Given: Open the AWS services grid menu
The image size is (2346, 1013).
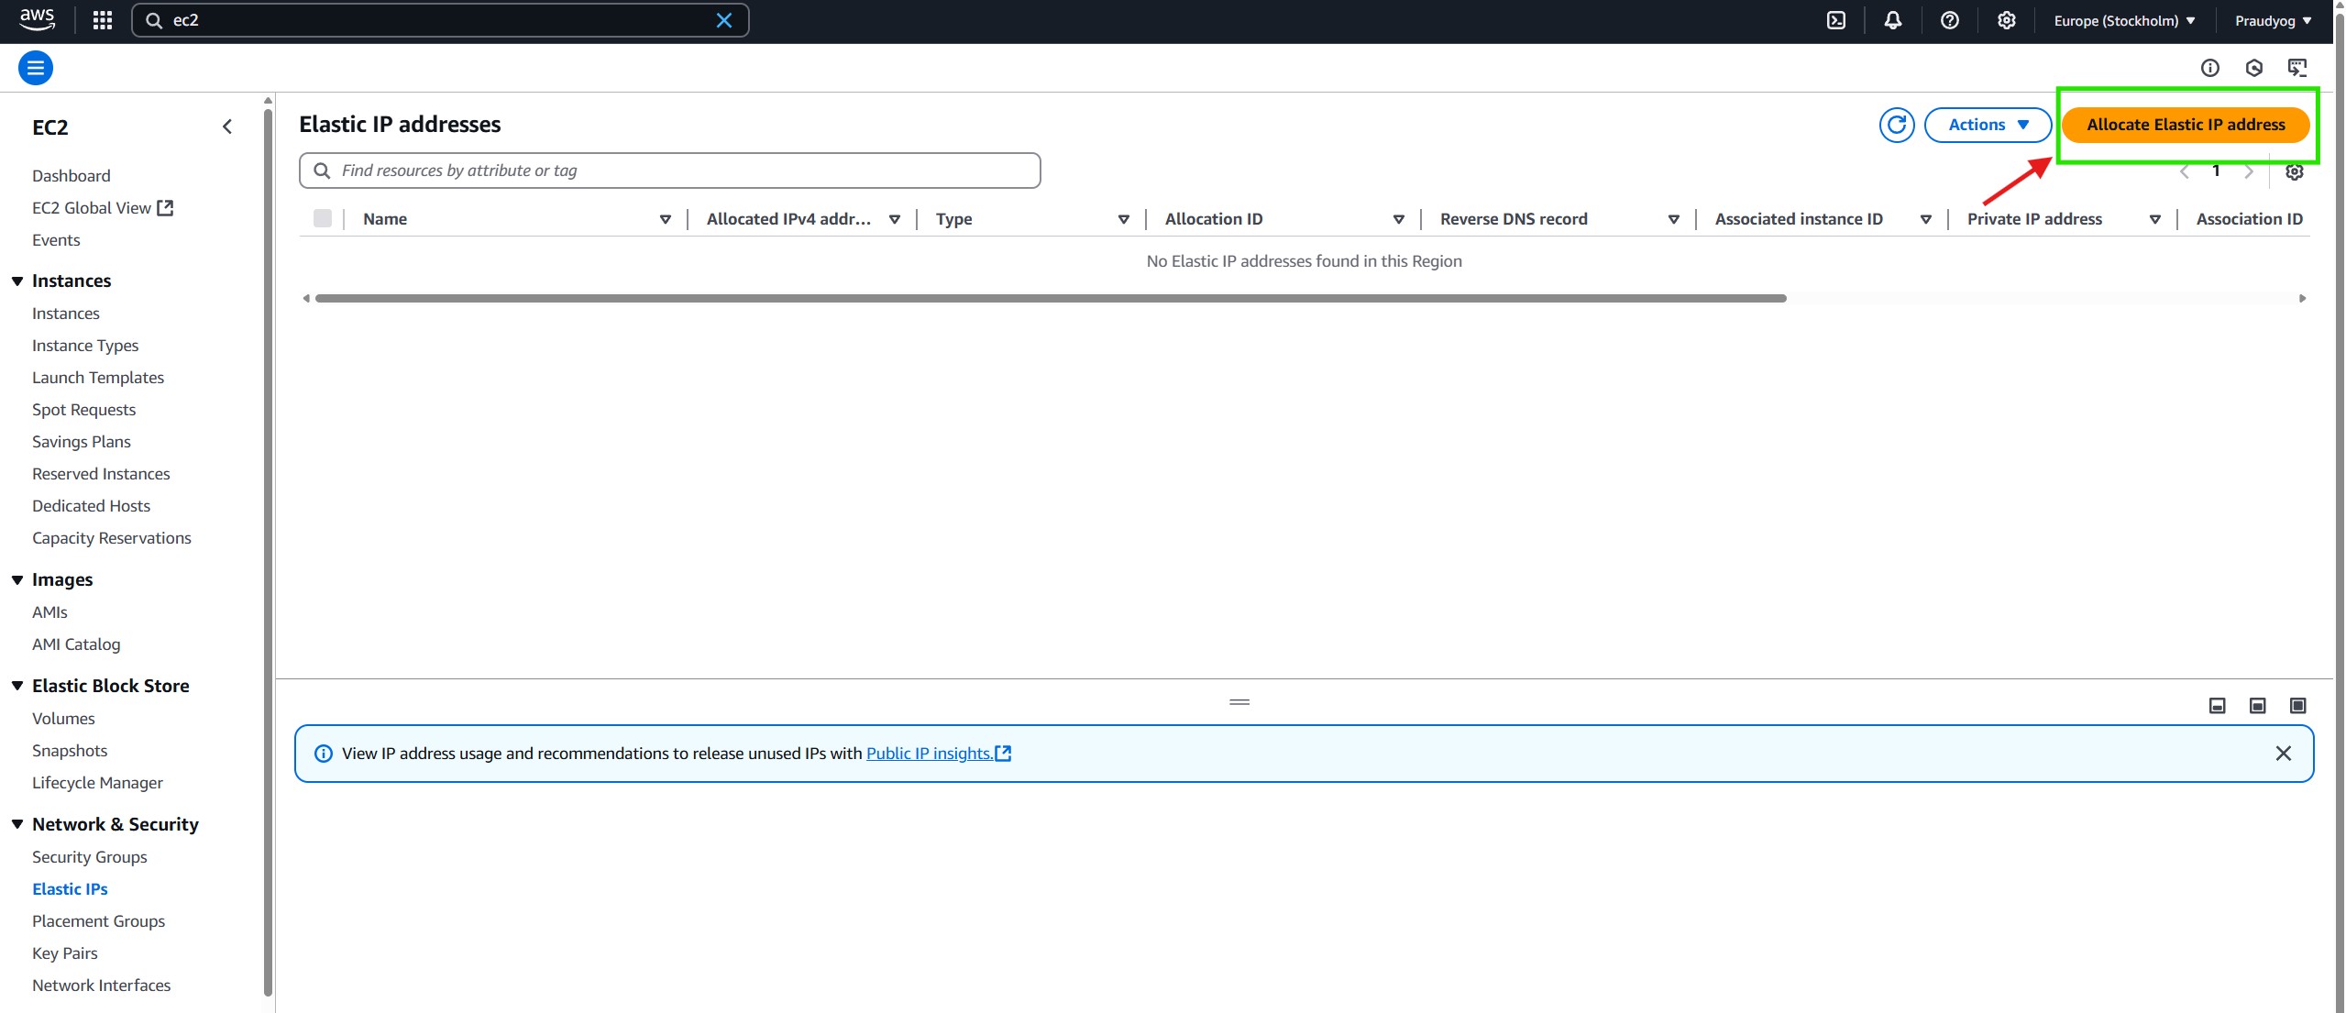Looking at the screenshot, I should 103,20.
